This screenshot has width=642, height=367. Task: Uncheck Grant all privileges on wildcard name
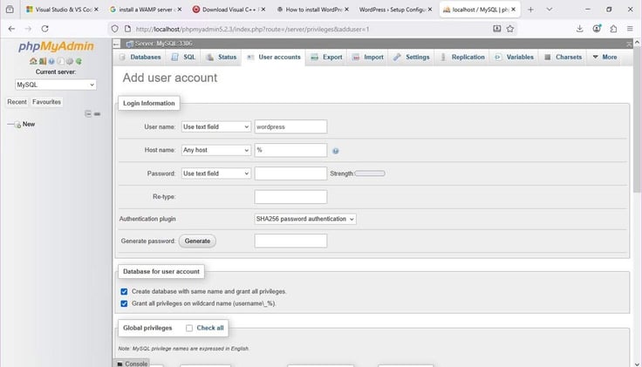[x=124, y=303]
